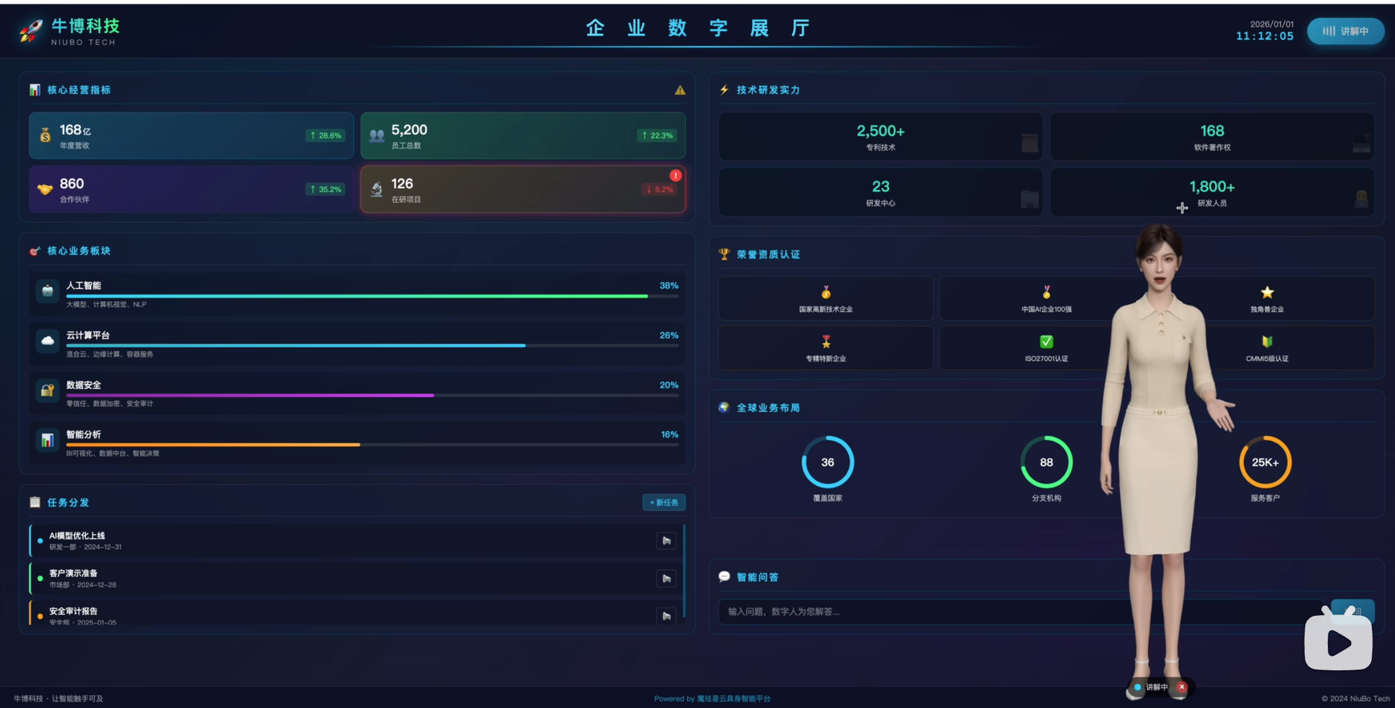Click the 人工智能 robot icon
The height and width of the screenshot is (708, 1395).
[x=47, y=291]
